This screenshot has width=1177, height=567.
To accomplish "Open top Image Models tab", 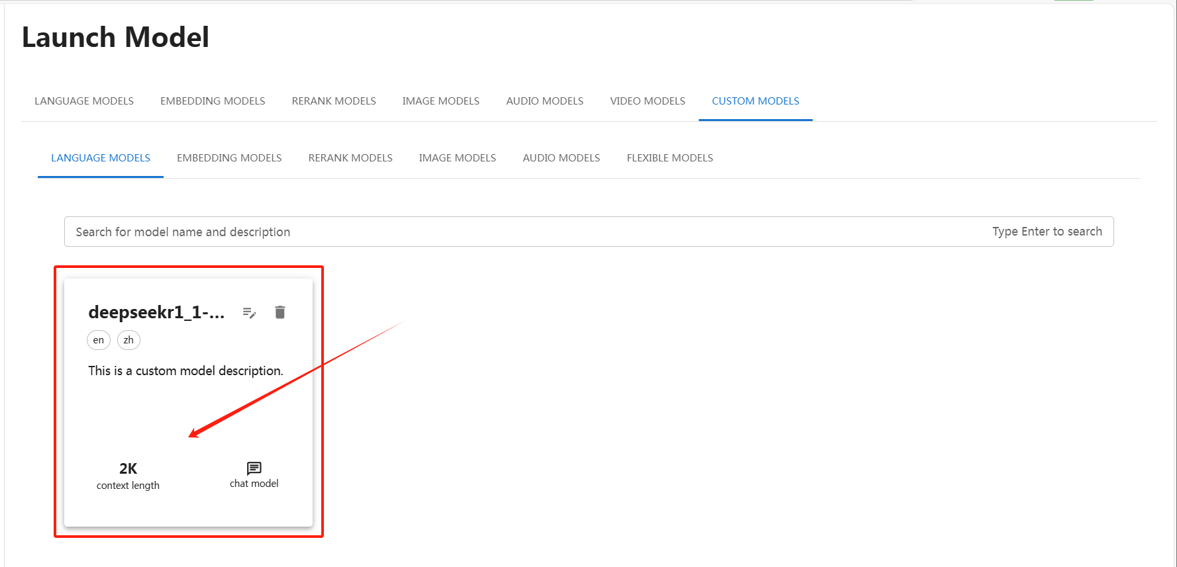I will (441, 101).
